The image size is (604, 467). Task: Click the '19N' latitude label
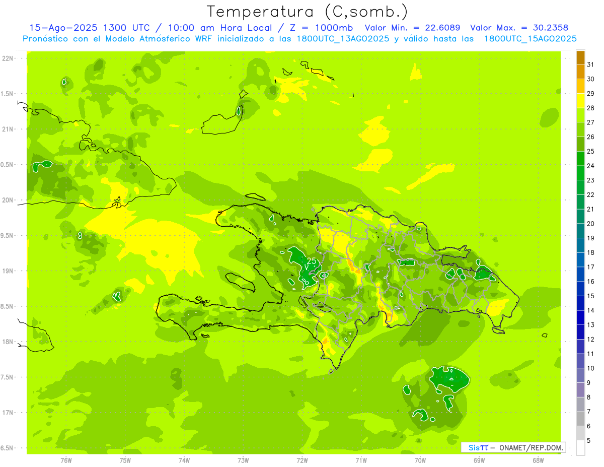(x=7, y=271)
